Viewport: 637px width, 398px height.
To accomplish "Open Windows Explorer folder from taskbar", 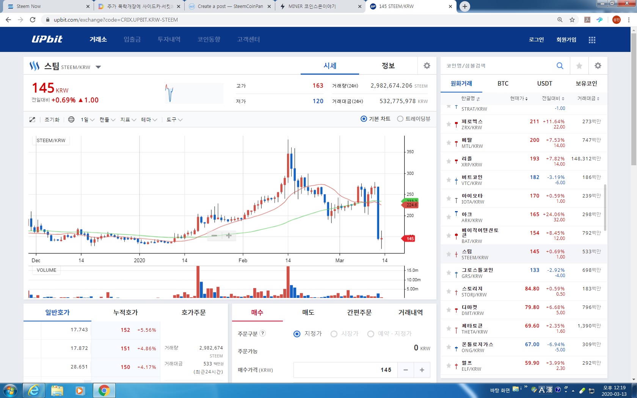I will point(57,390).
